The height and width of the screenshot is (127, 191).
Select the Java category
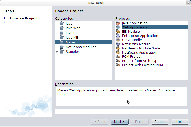tap(69, 24)
